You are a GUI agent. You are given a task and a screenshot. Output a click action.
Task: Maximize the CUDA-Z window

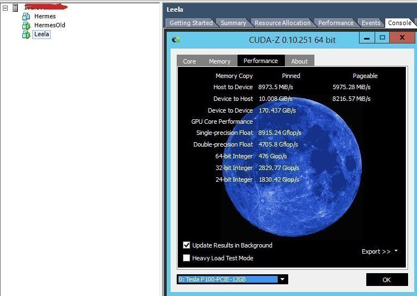pyautogui.click(x=382, y=38)
